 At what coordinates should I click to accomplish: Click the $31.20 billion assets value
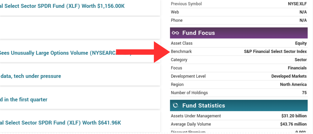(293, 116)
